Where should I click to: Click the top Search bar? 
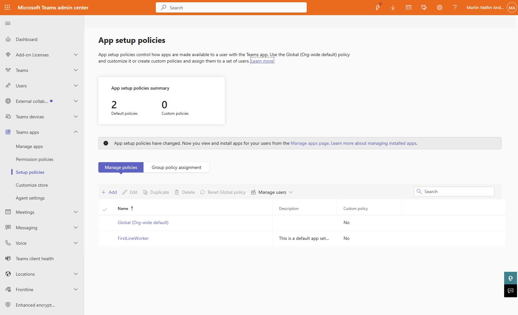231,7
